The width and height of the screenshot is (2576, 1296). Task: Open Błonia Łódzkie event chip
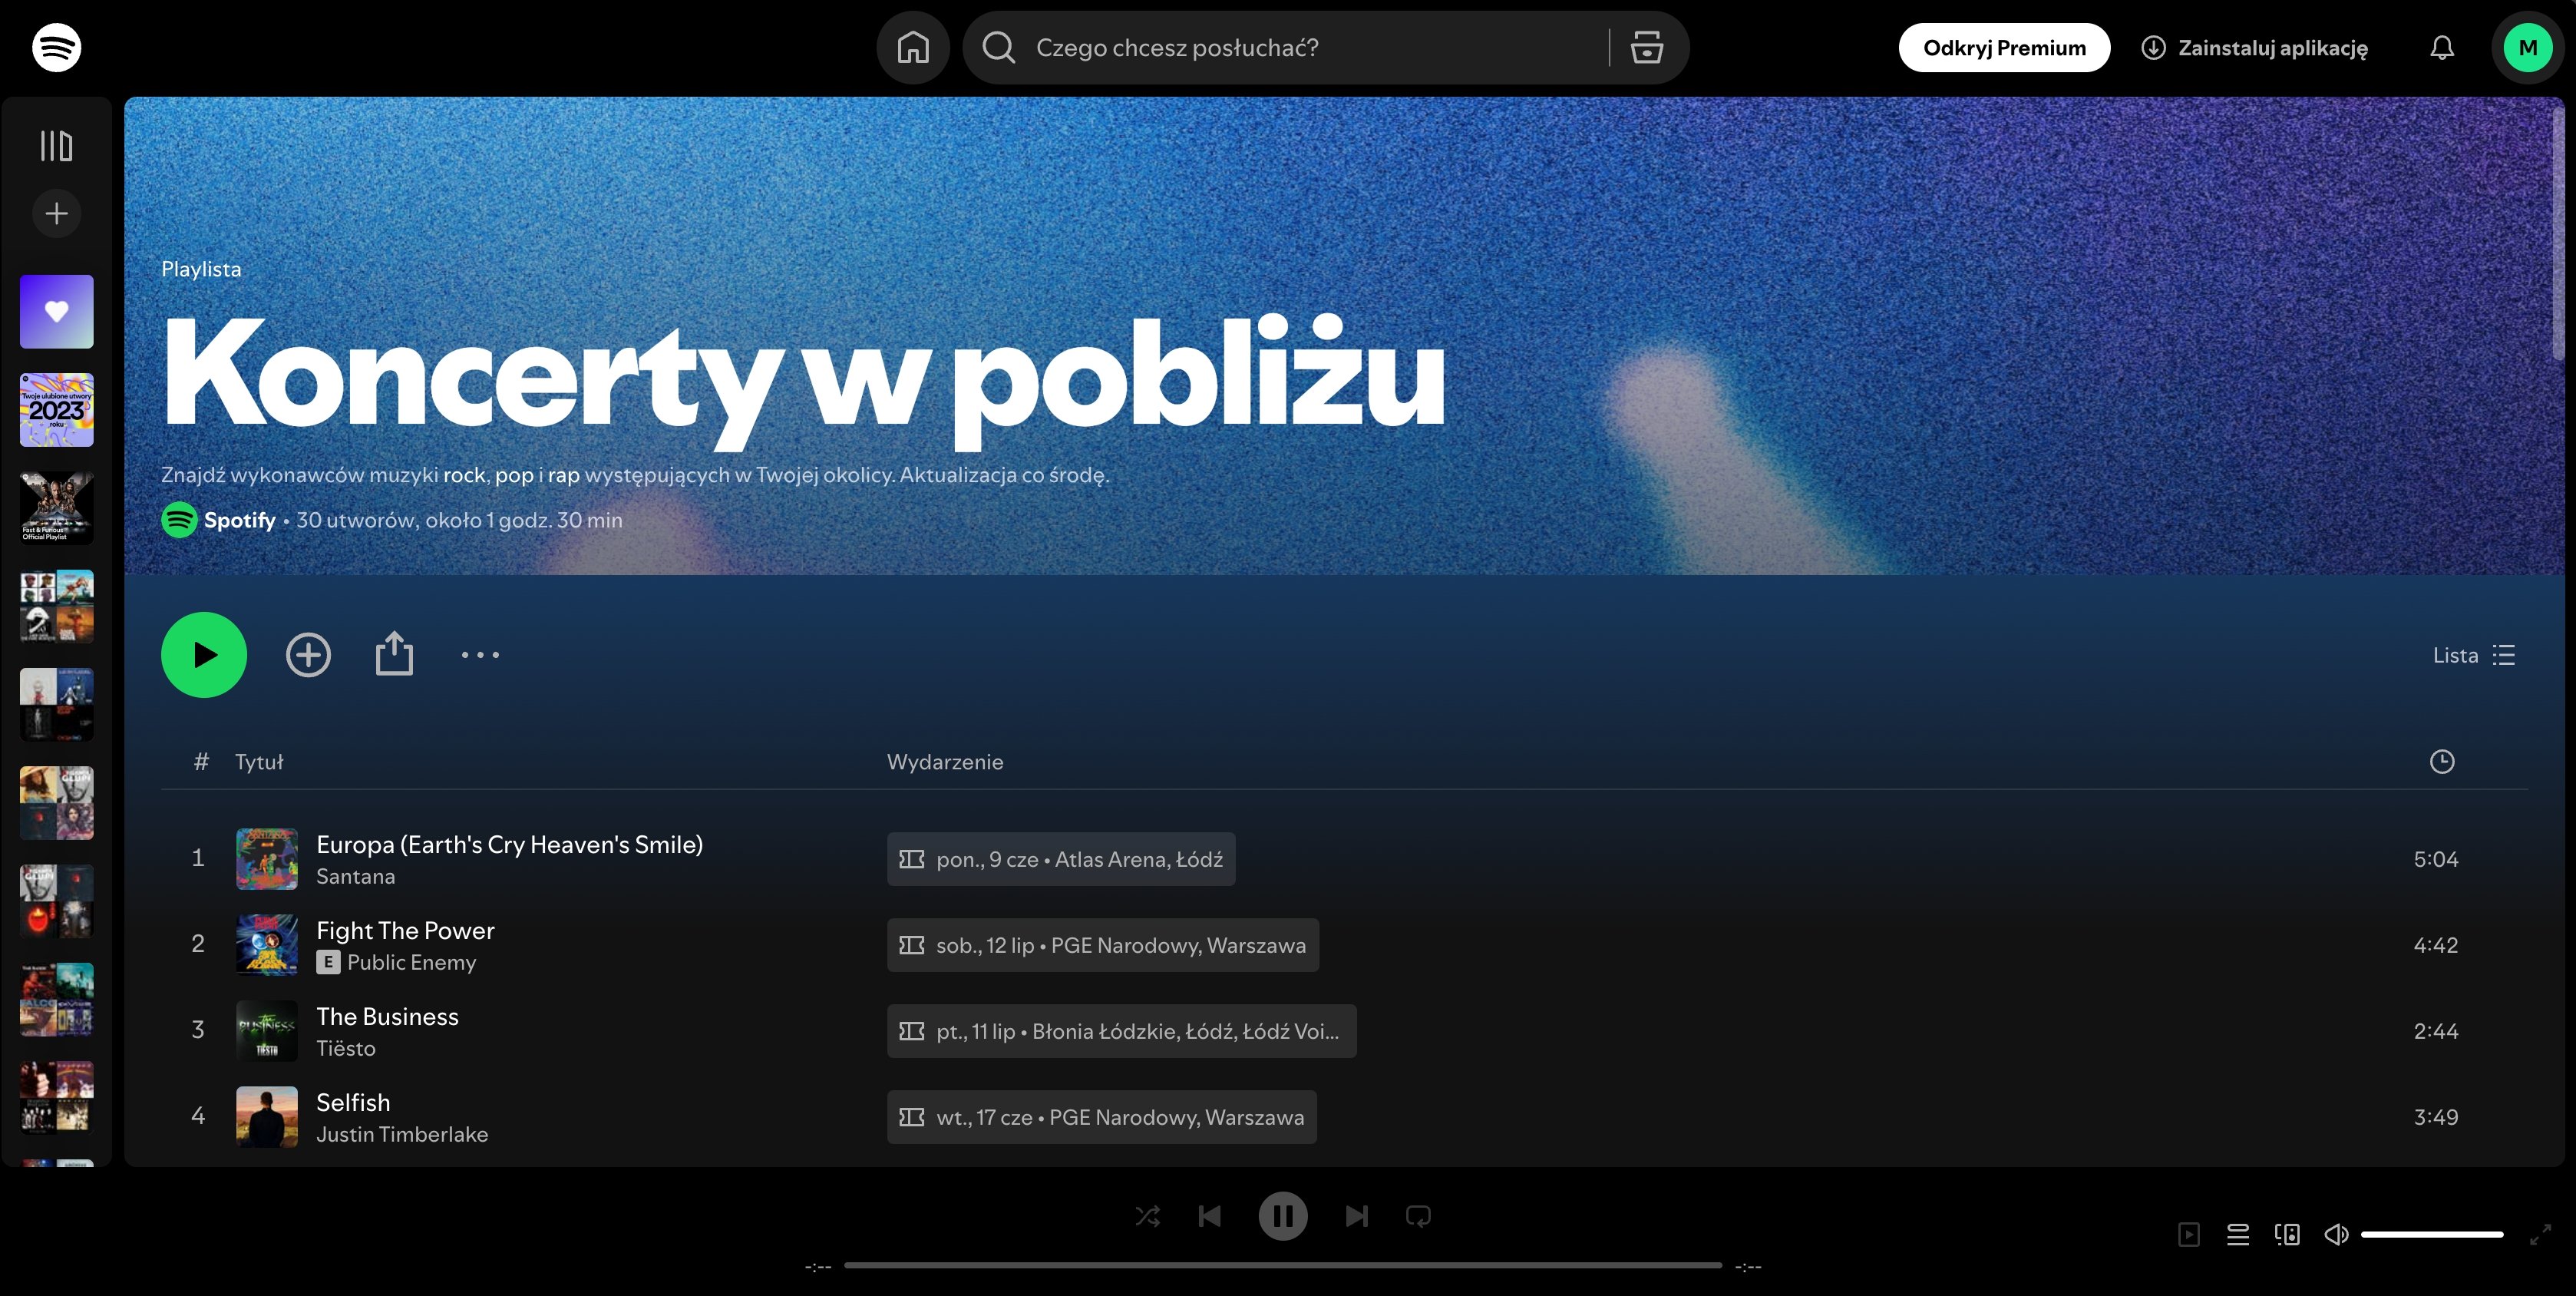pos(1122,1031)
